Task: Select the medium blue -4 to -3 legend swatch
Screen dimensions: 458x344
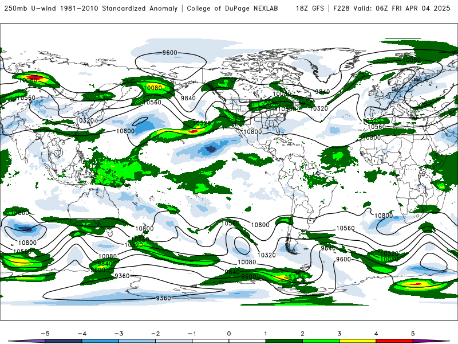Action: 100,341
